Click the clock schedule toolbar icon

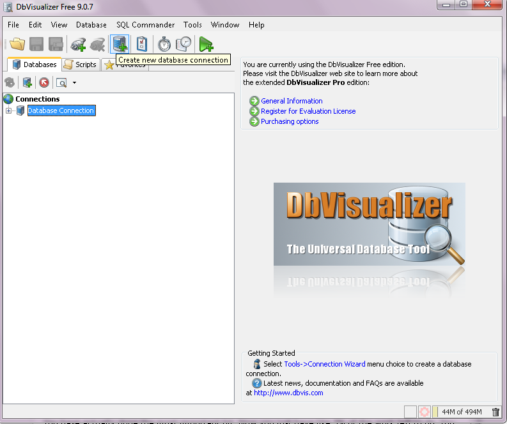click(183, 44)
